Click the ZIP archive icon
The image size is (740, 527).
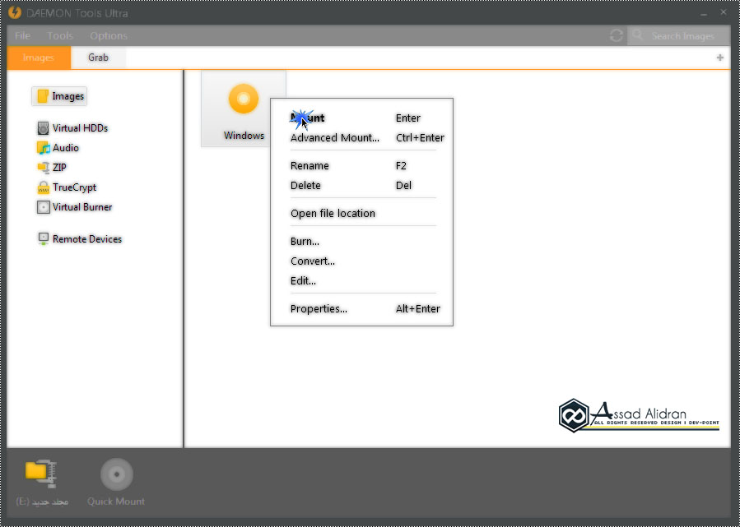point(43,168)
